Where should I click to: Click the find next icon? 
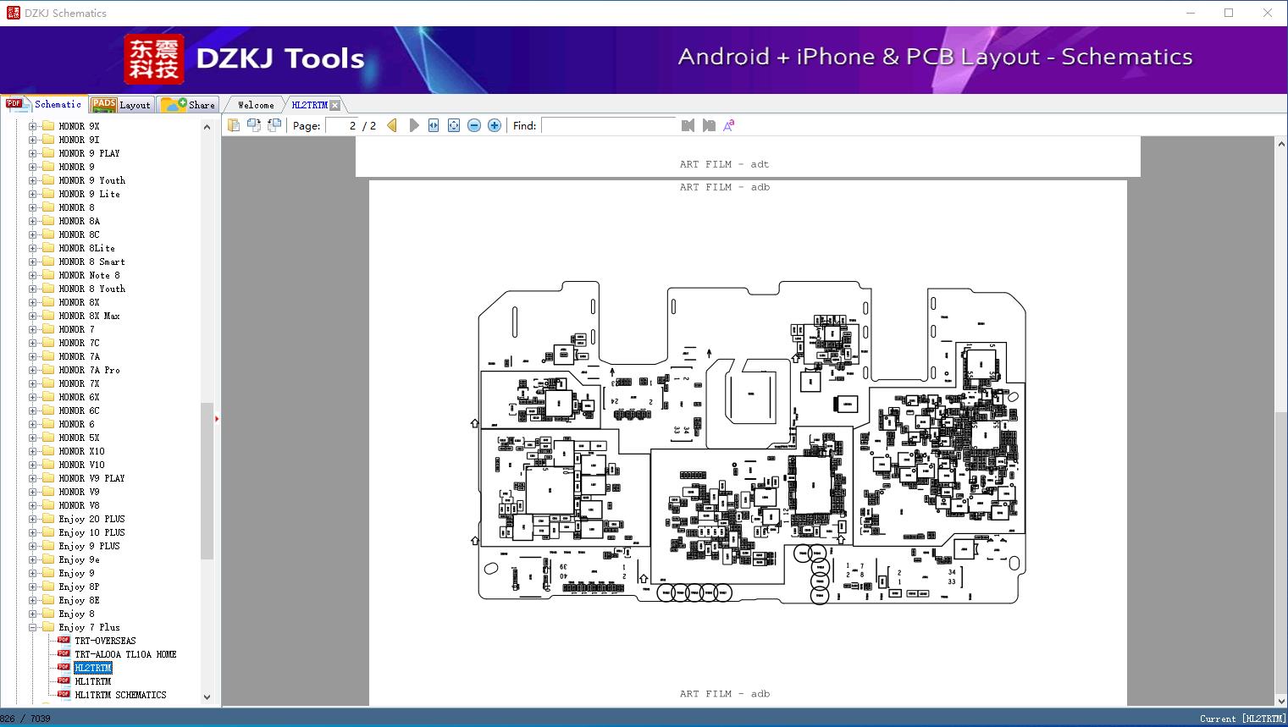708,125
